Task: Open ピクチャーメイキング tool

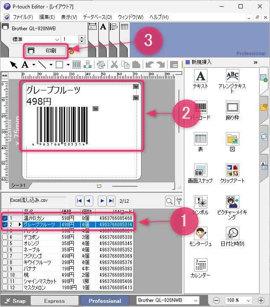Action: 232,207
